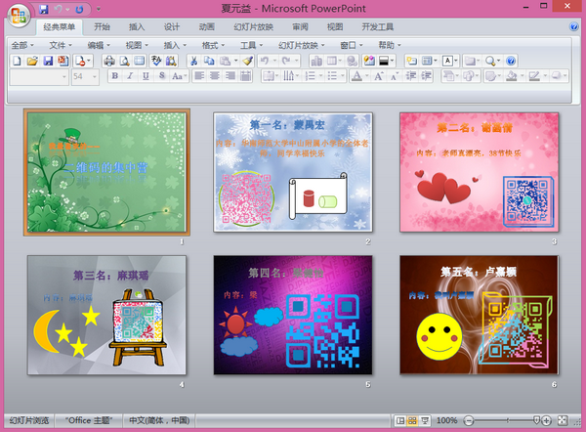The height and width of the screenshot is (432, 586).
Task: Expand the 格式 menu dropdown
Action: point(213,45)
